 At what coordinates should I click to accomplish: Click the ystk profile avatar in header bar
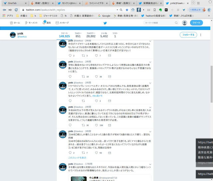pyautogui.click(x=13, y=35)
